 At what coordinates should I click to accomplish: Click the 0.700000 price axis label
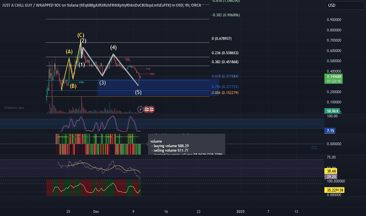(334, 40)
